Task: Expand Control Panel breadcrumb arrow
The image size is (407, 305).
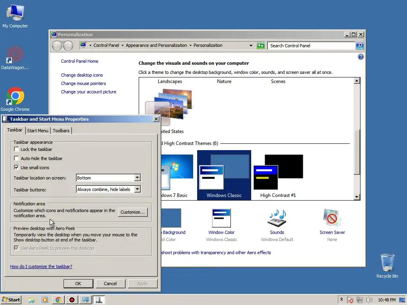Action: [x=122, y=46]
